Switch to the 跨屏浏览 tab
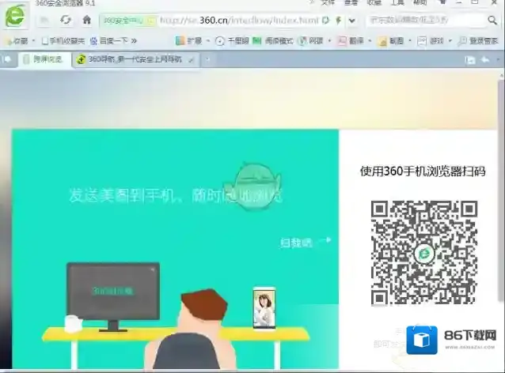 (44, 59)
